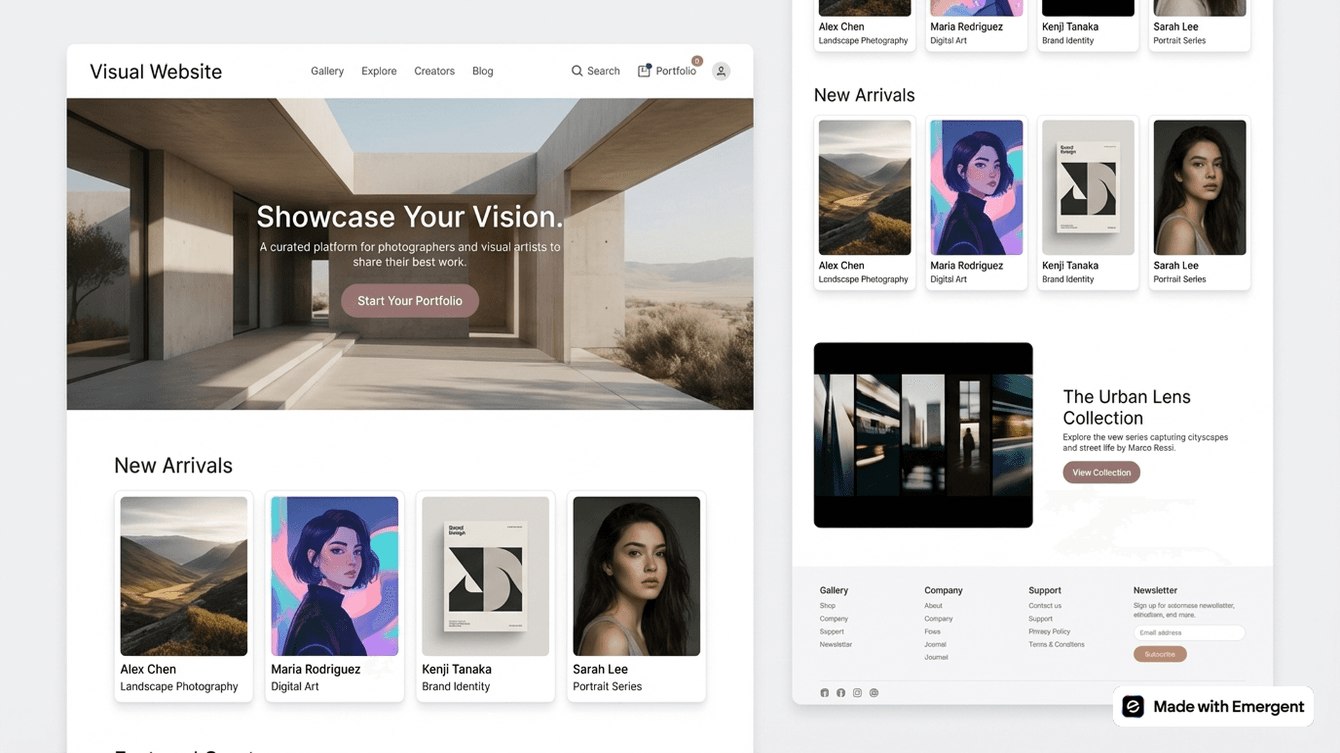The height and width of the screenshot is (753, 1340).
Task: Click the Start Your Portfolio button
Action: tap(410, 301)
